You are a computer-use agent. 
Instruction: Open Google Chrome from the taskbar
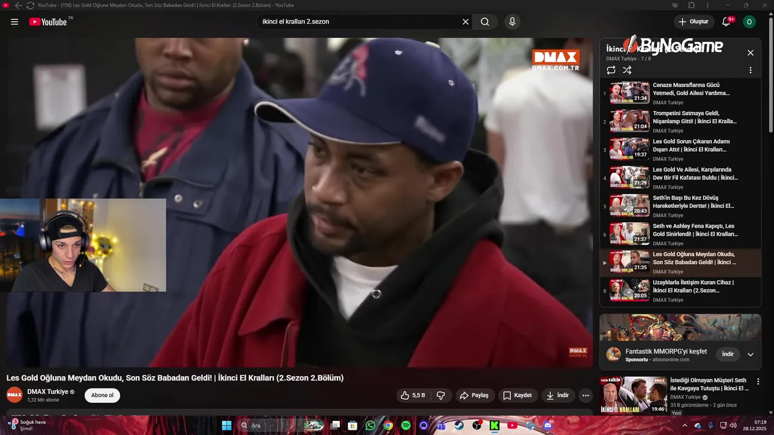[x=388, y=425]
